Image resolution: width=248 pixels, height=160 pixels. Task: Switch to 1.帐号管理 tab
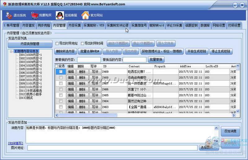(11, 25)
